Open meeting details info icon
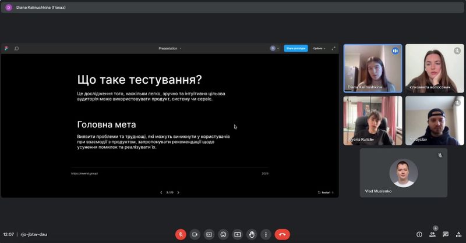This screenshot has width=466, height=243. 419,234
